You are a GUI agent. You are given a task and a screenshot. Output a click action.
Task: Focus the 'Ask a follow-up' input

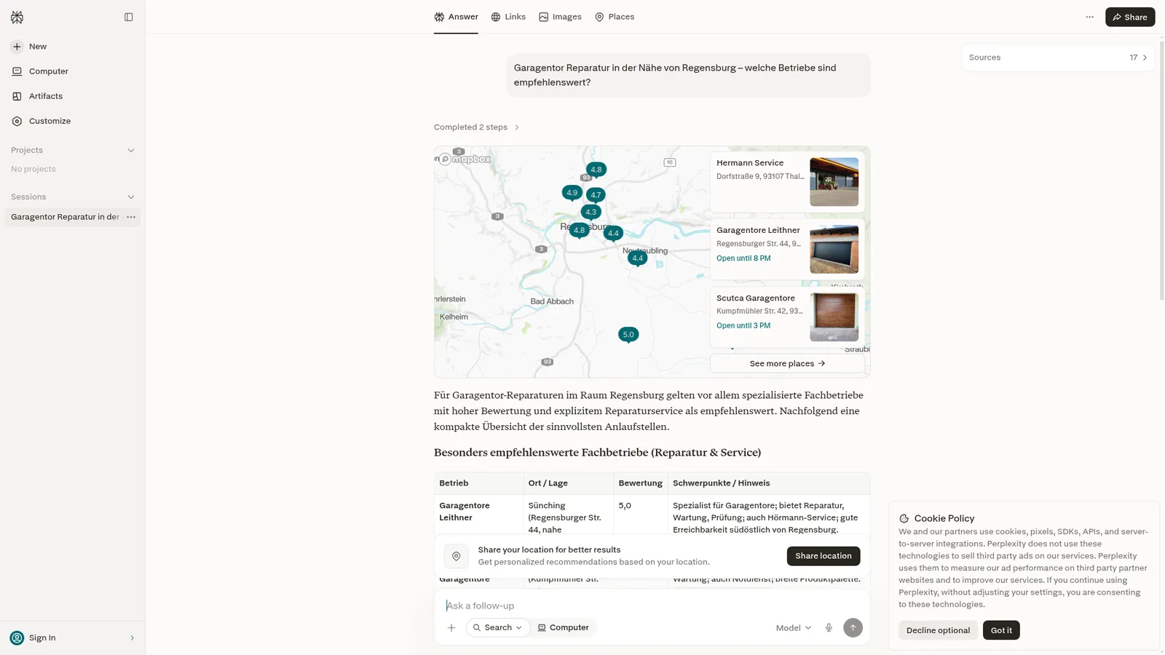(x=652, y=606)
